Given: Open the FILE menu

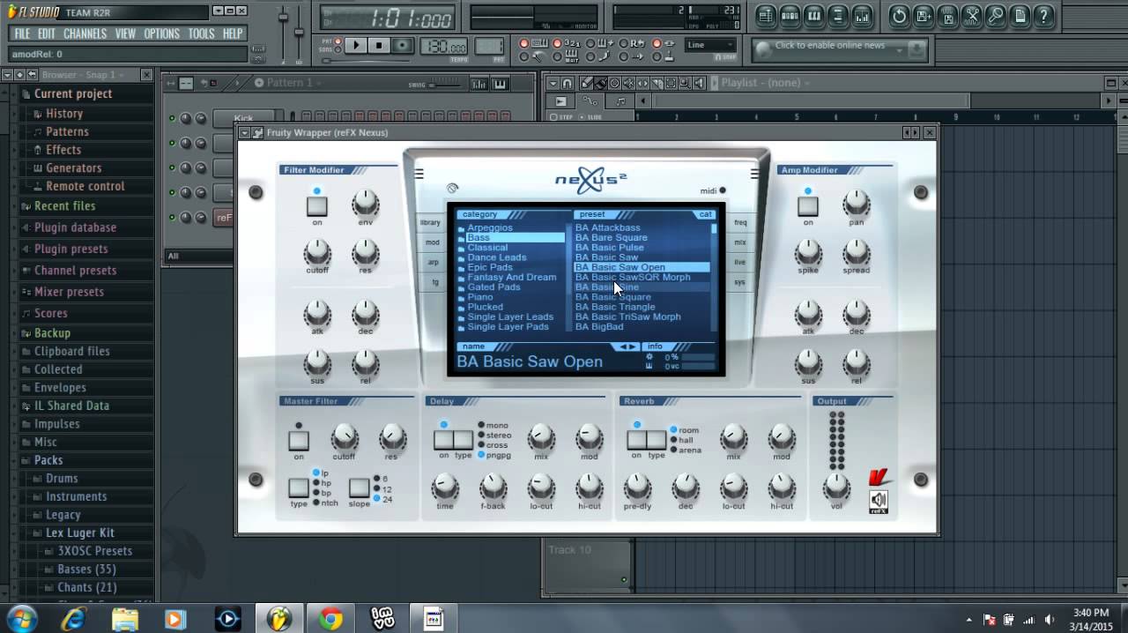Looking at the screenshot, I should coord(22,34).
